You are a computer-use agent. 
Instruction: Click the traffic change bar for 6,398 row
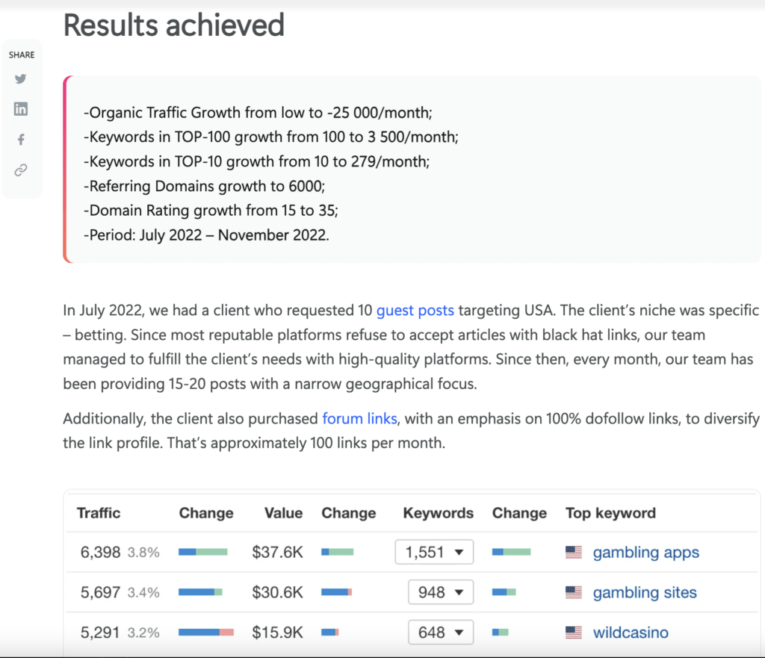pos(202,553)
